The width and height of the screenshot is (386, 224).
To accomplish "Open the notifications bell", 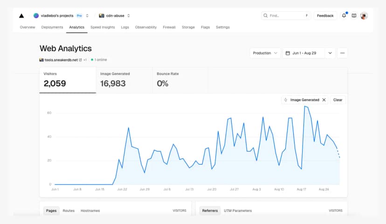I will tap(344, 16).
